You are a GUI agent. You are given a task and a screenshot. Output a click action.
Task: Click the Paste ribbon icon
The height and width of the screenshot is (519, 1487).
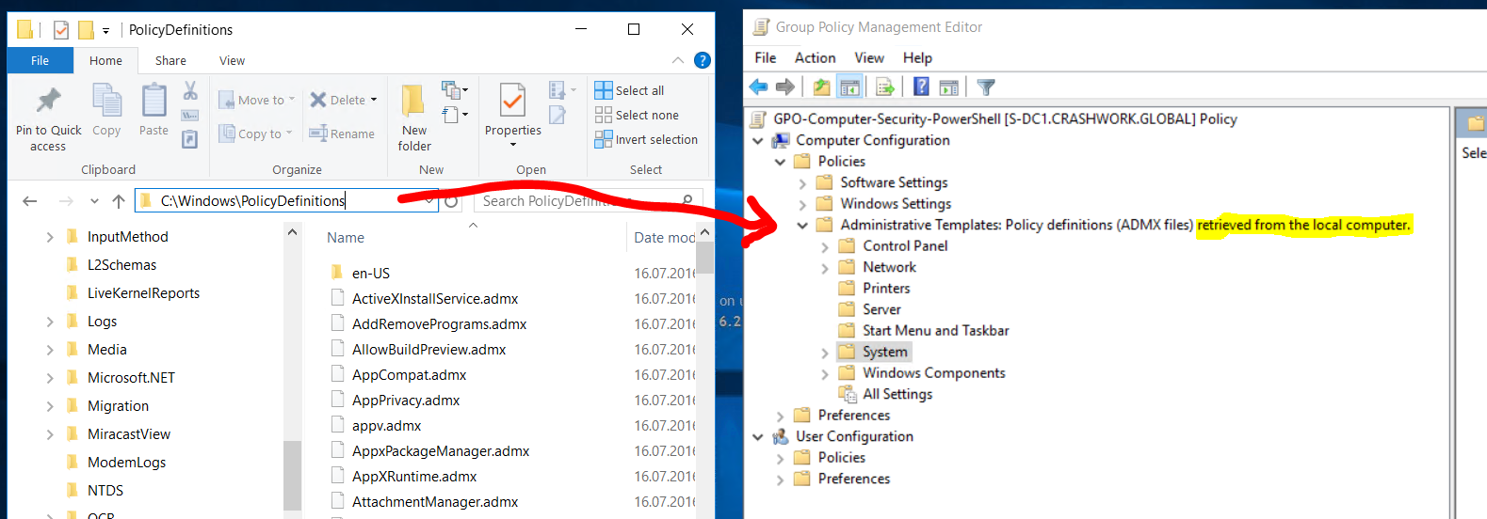154,101
